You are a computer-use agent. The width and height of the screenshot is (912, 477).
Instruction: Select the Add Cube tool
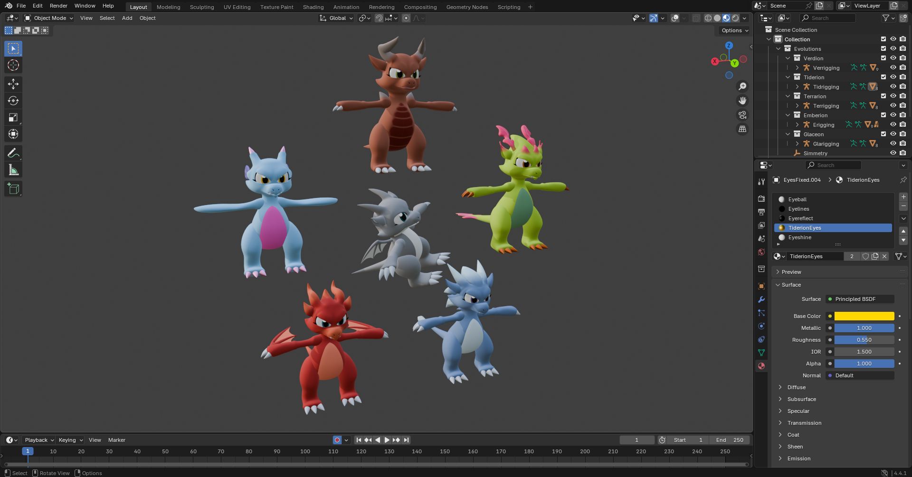pyautogui.click(x=13, y=188)
